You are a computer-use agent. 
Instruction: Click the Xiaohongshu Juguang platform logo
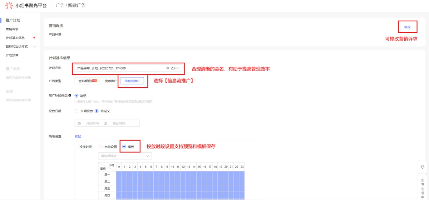coord(9,5)
